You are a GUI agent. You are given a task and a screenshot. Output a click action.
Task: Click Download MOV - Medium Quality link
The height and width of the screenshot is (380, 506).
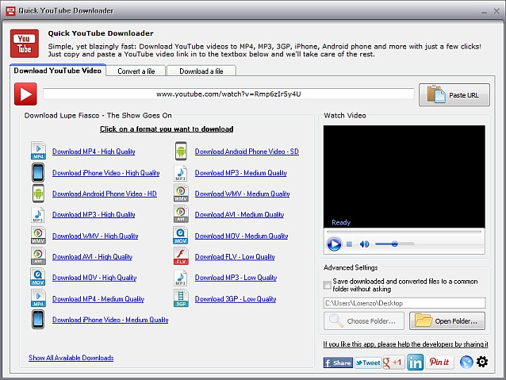(x=241, y=236)
